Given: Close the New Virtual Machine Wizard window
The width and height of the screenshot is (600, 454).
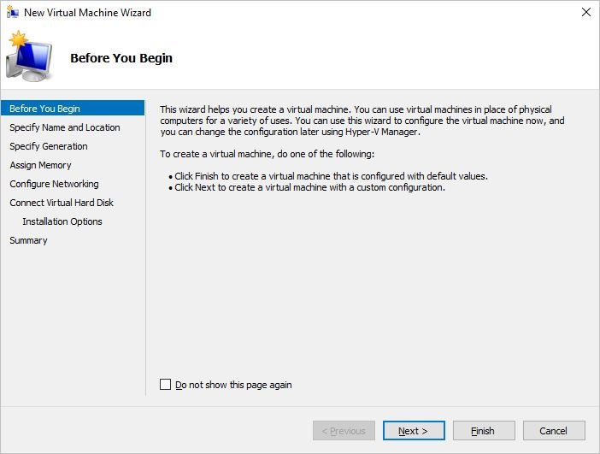Looking at the screenshot, I should point(585,12).
